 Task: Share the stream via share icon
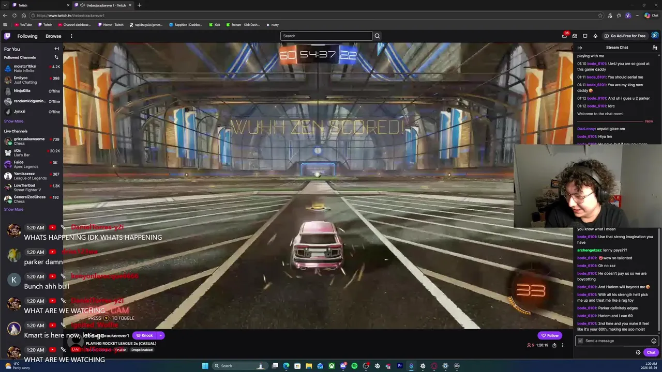click(554, 345)
